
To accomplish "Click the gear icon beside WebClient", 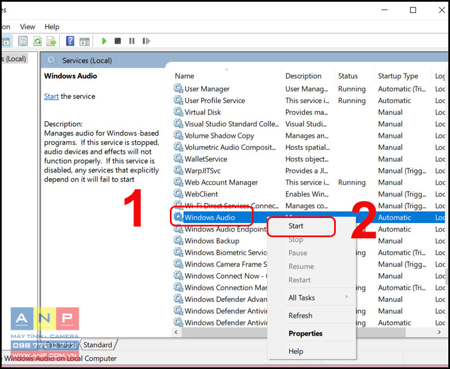I will (178, 194).
